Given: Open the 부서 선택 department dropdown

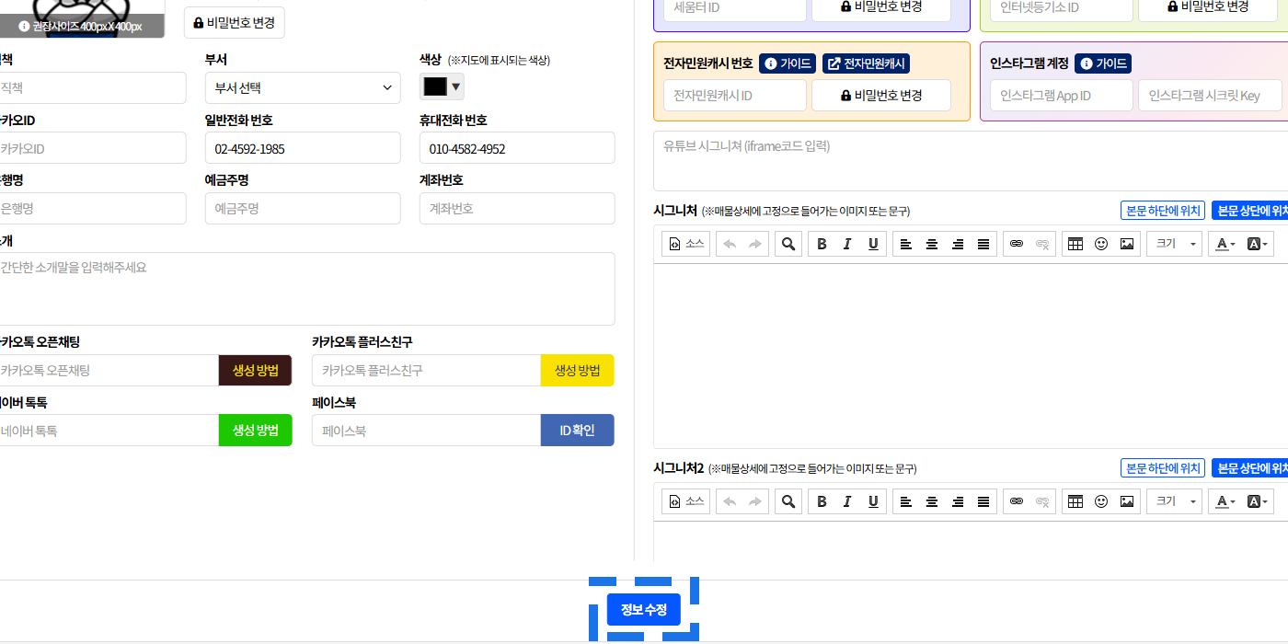Looking at the screenshot, I should coord(303,88).
